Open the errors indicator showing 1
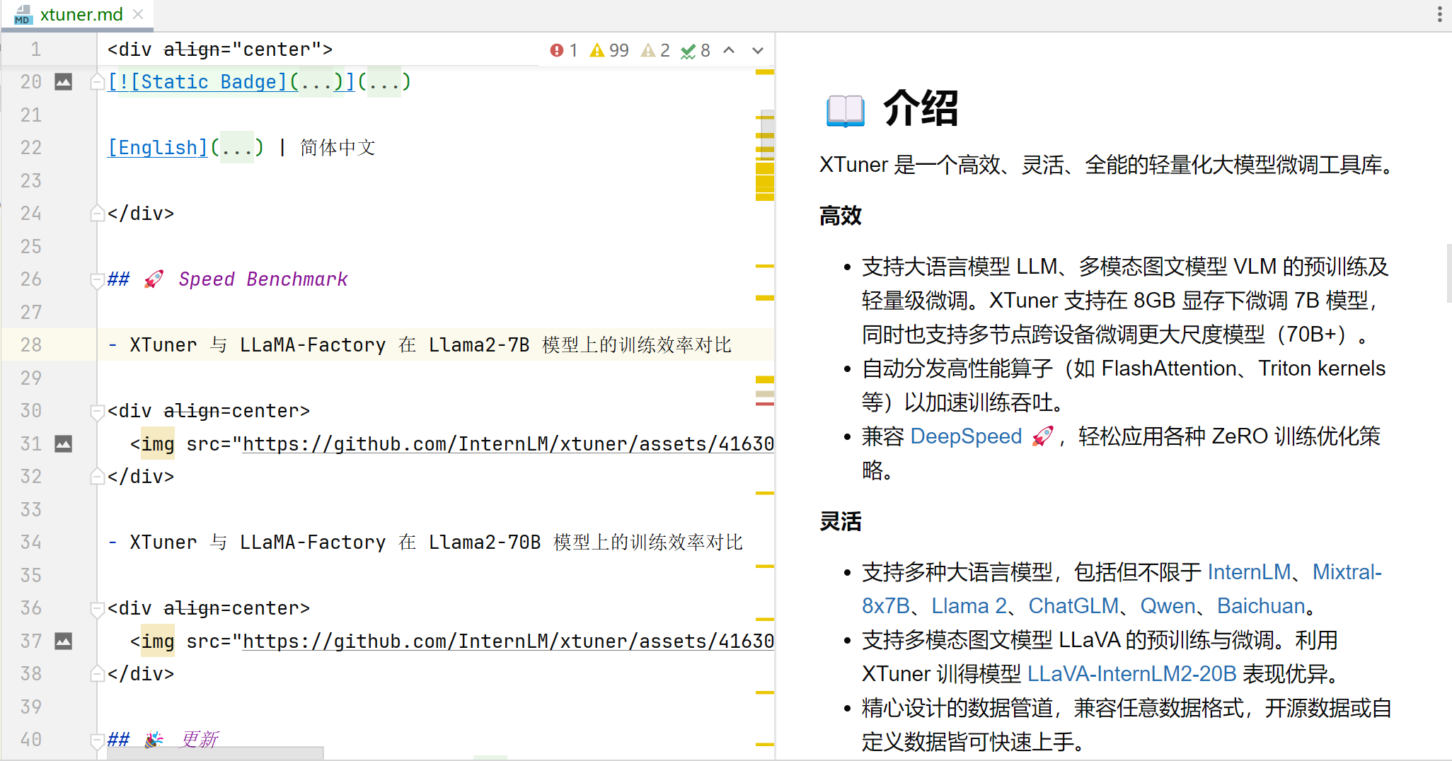The image size is (1452, 761). click(x=564, y=50)
